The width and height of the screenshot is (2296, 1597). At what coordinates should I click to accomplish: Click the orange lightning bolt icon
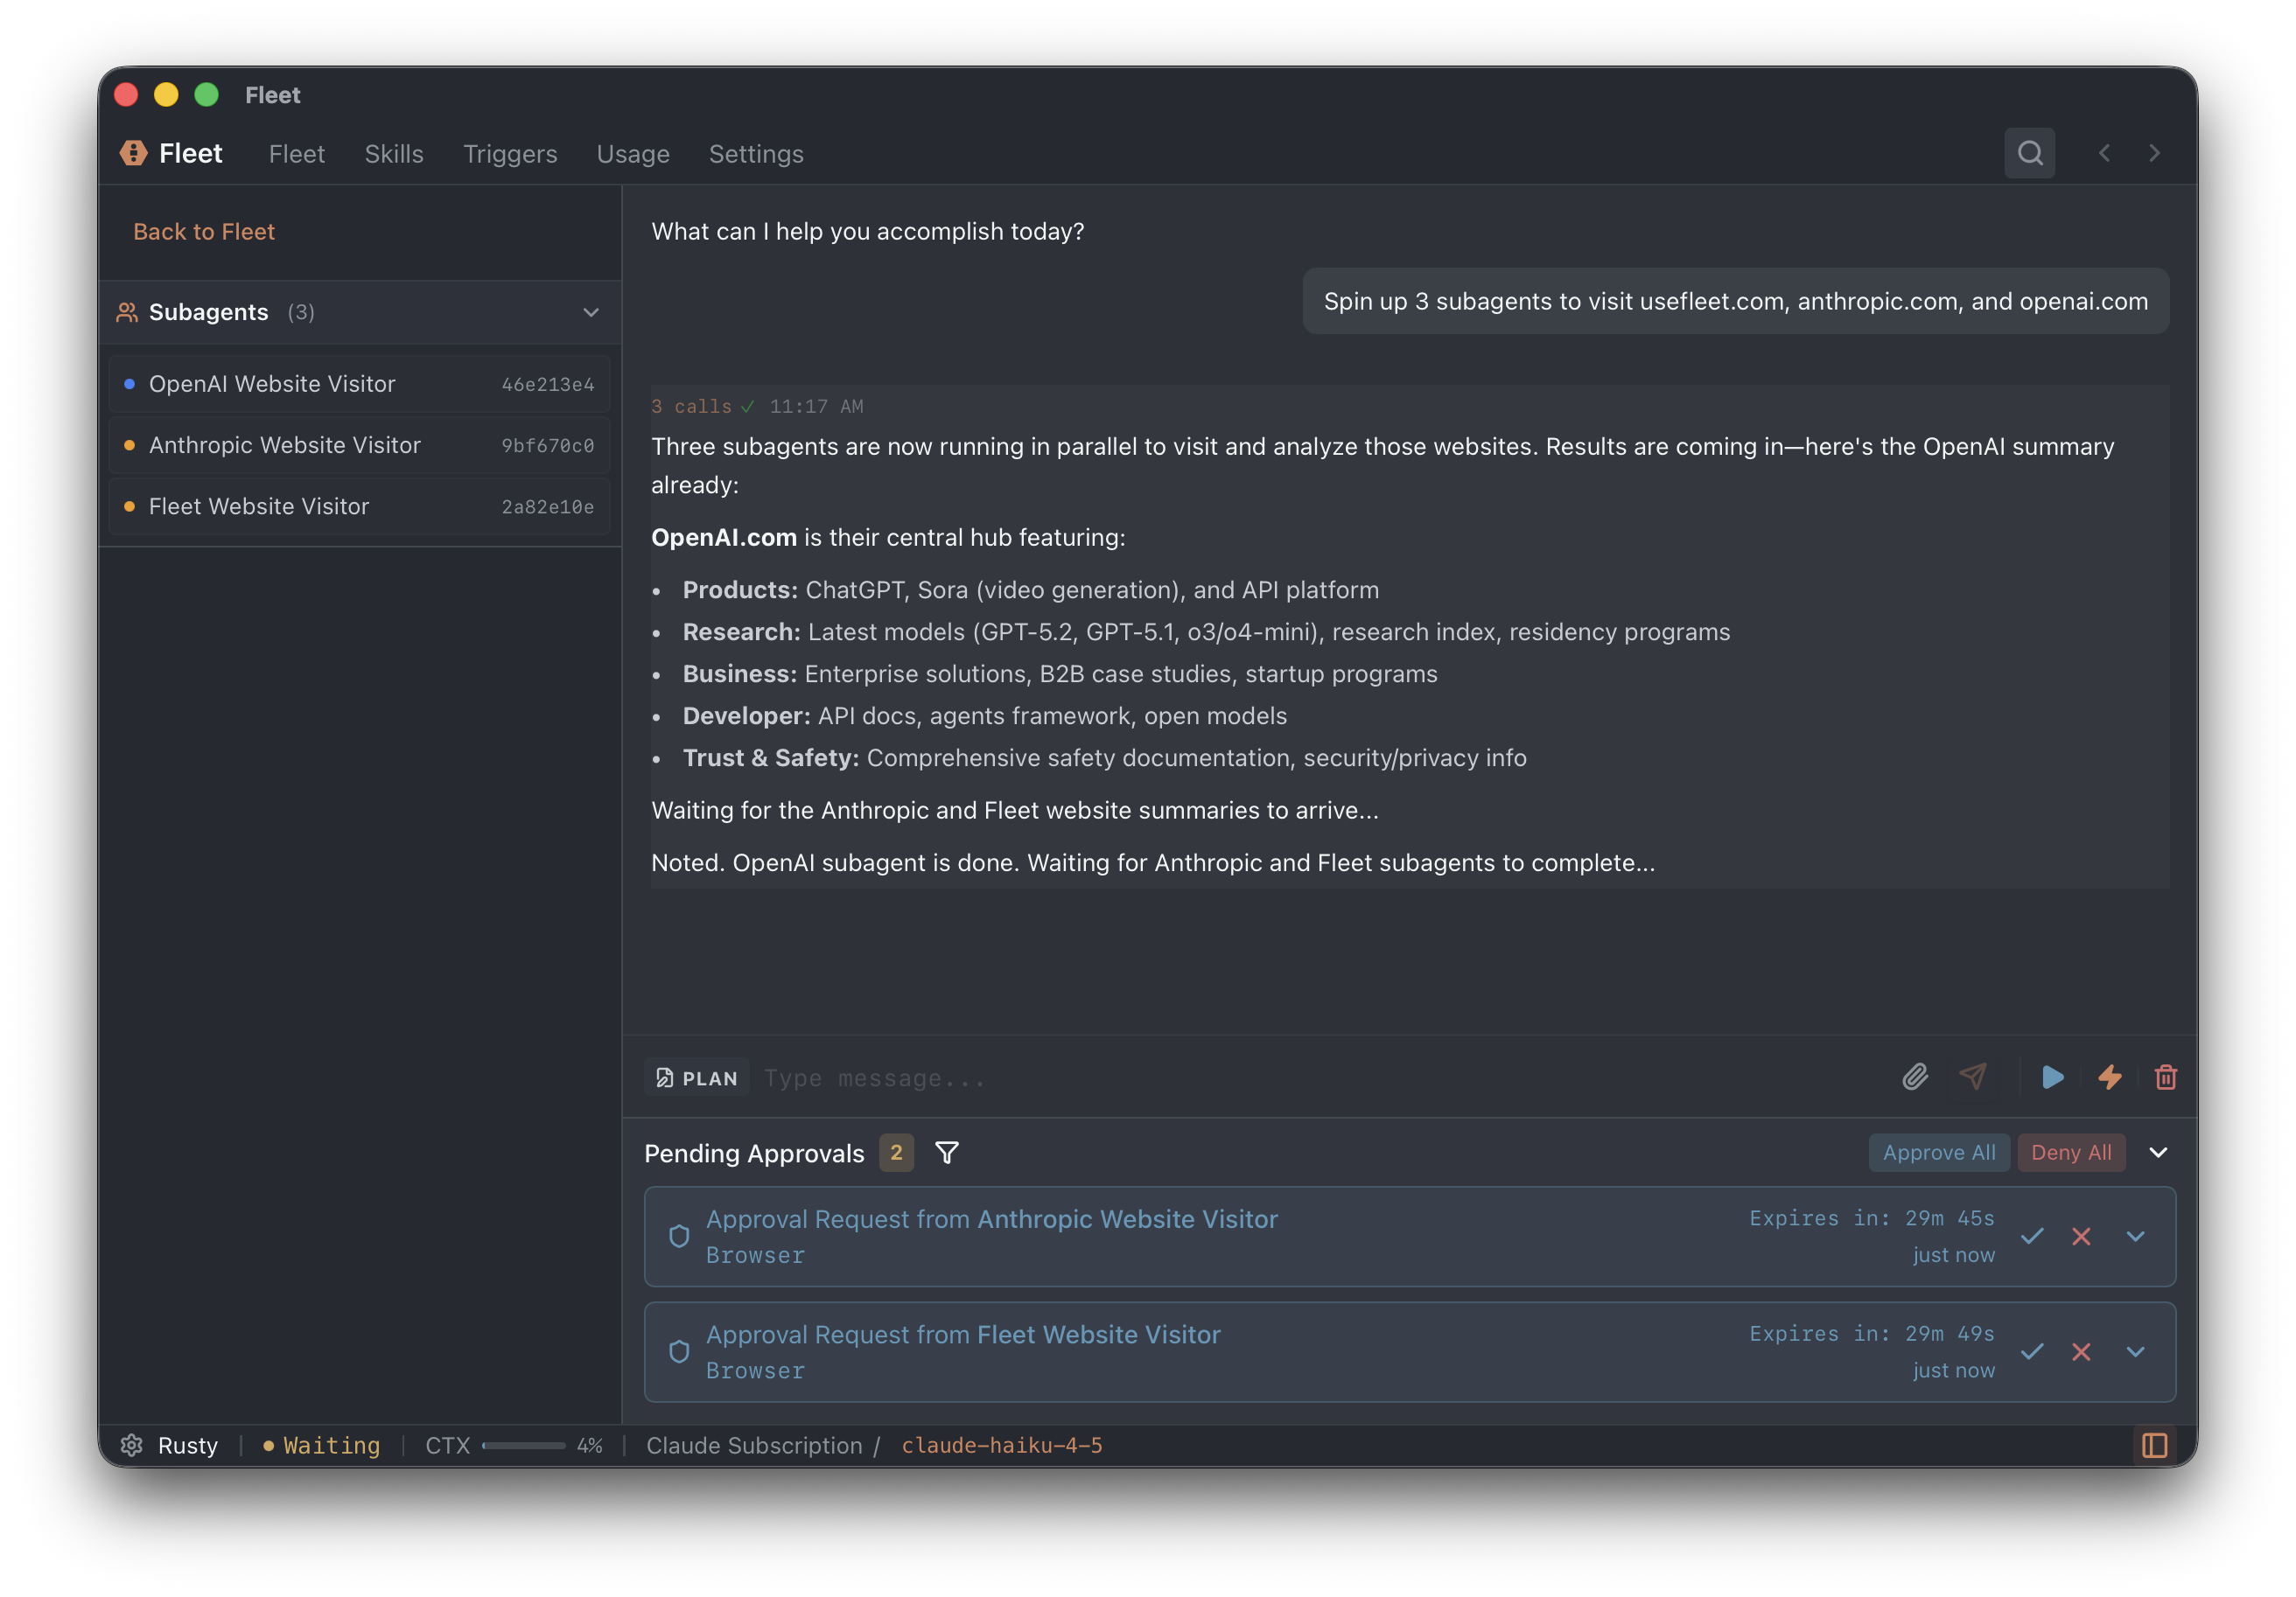pos(2109,1077)
